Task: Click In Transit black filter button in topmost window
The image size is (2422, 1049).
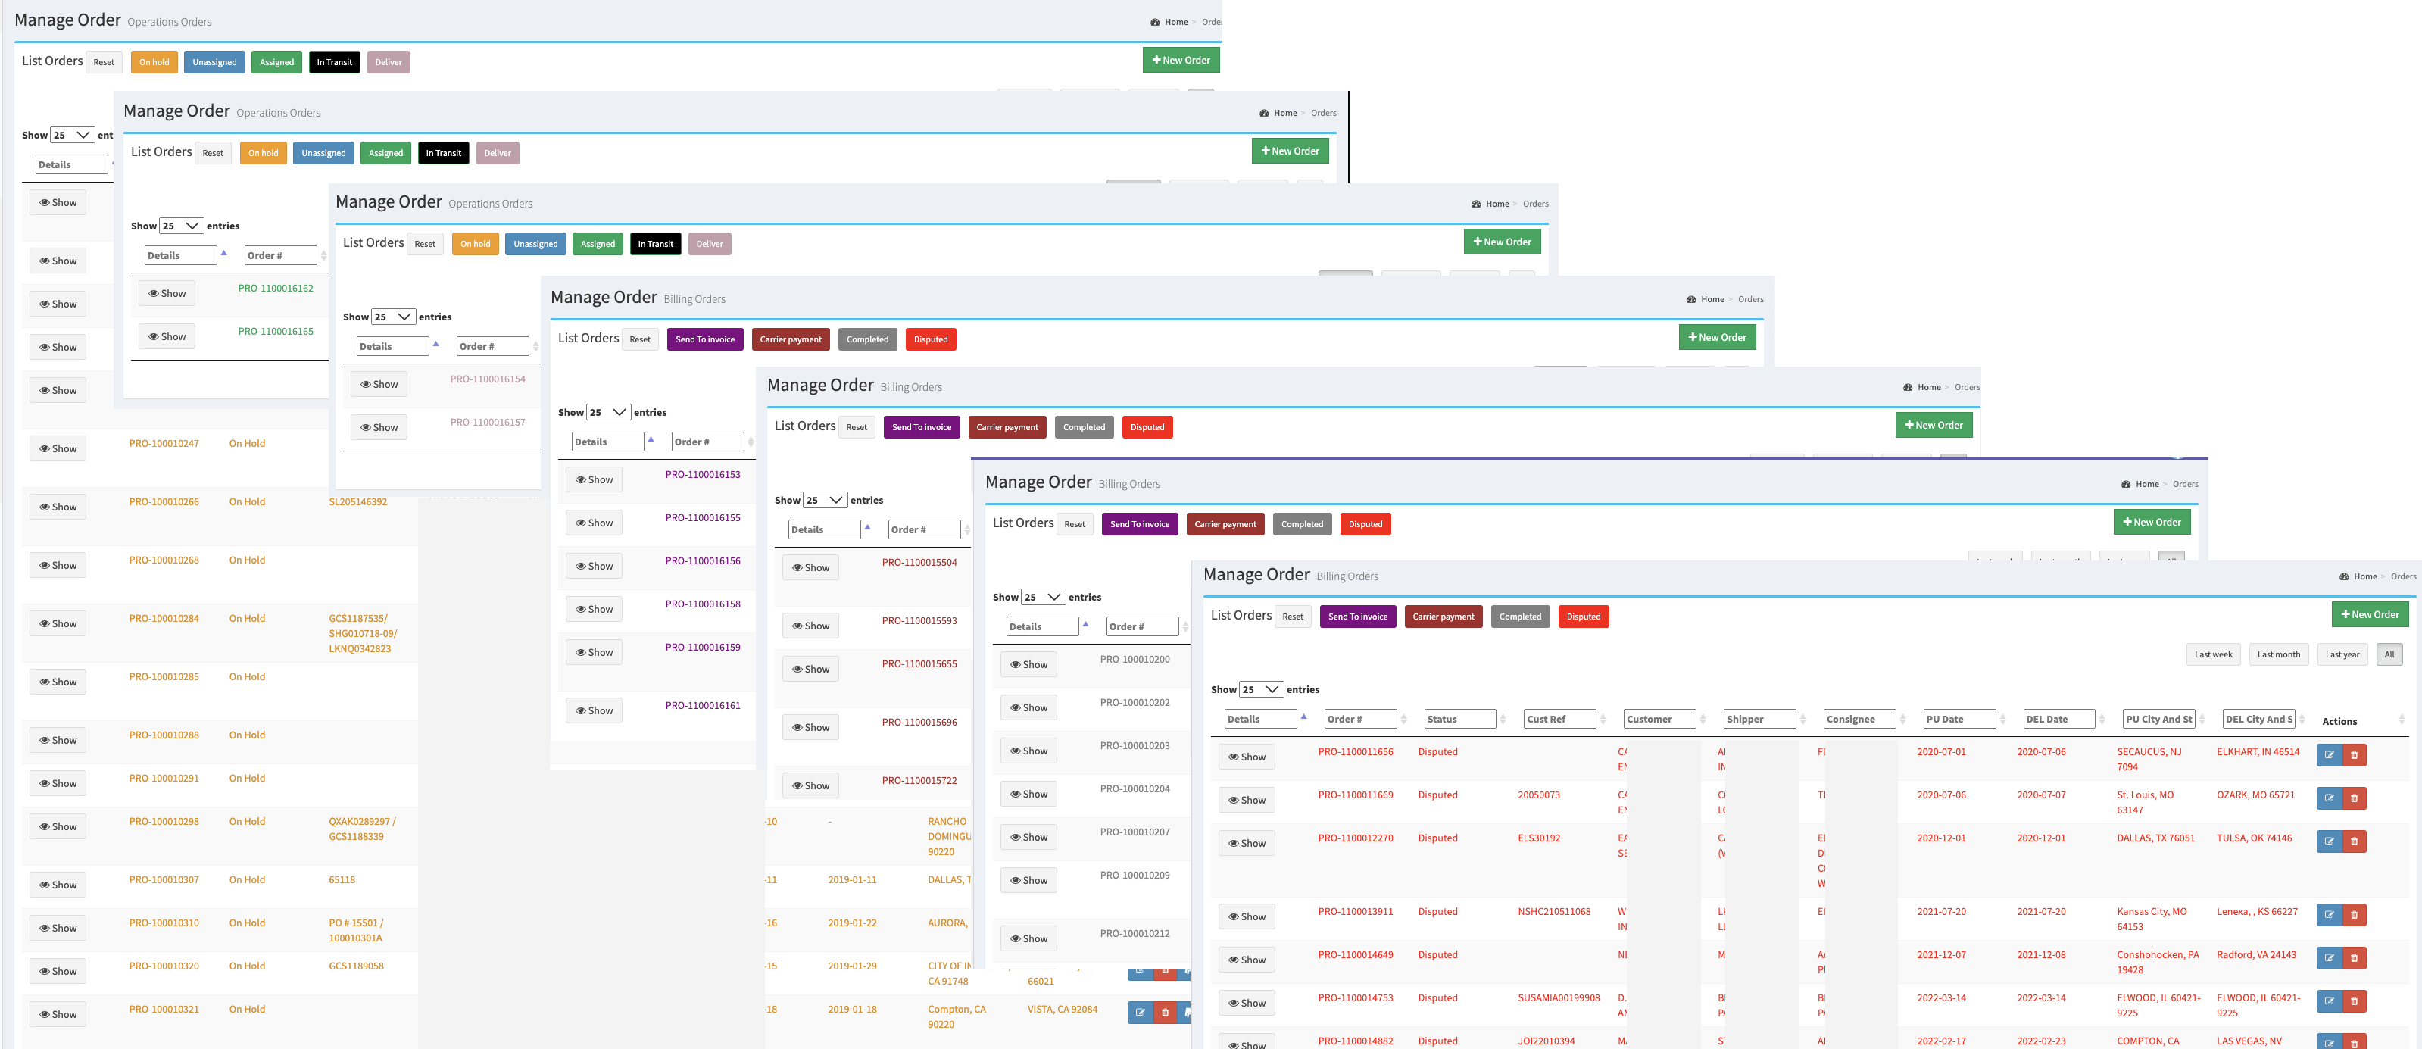Action: [334, 62]
